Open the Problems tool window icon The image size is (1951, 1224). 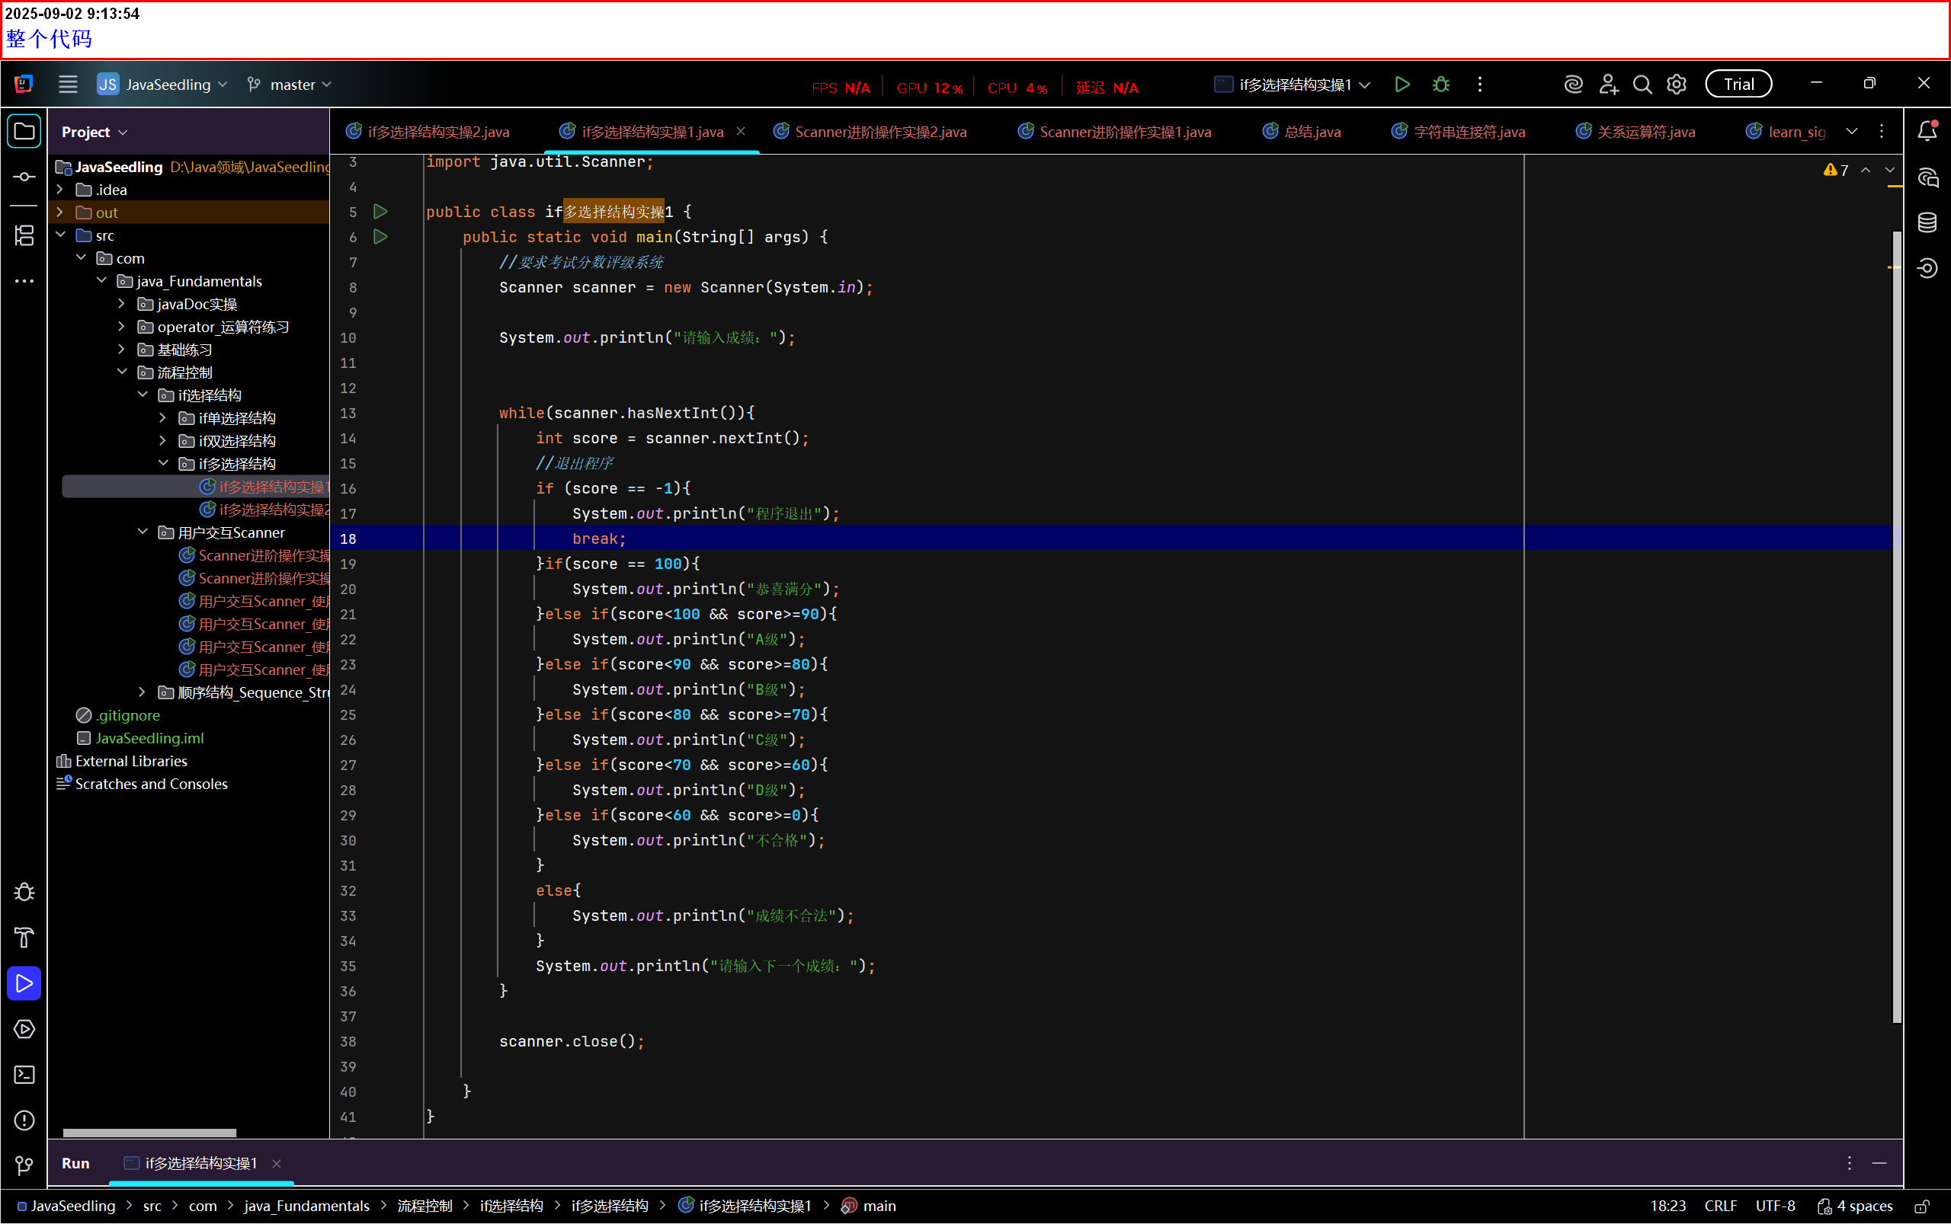coord(24,1120)
